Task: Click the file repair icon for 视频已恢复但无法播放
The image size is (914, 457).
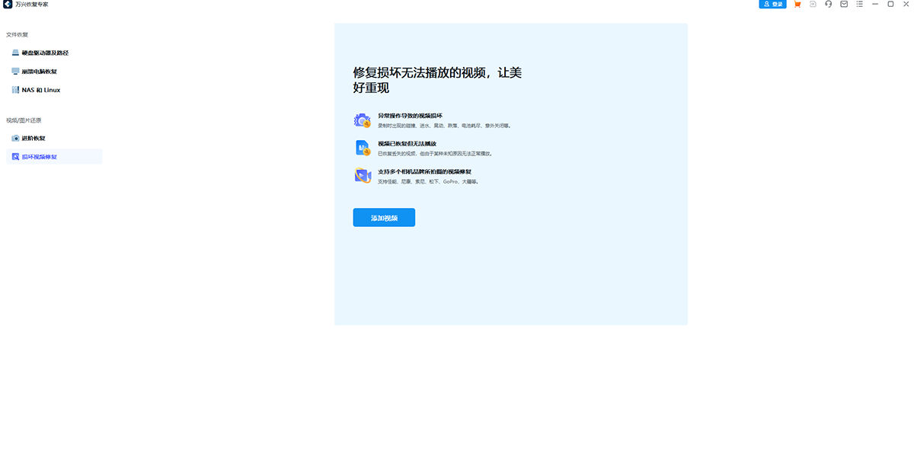Action: (x=363, y=148)
